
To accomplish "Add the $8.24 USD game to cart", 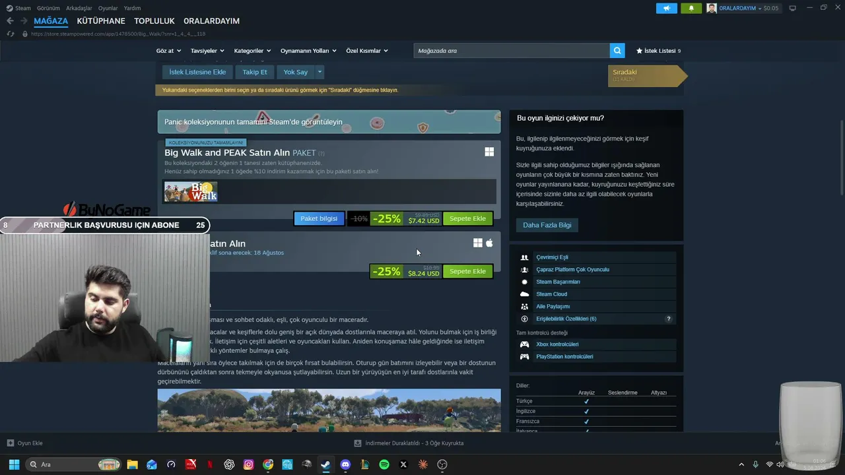I will tap(467, 271).
